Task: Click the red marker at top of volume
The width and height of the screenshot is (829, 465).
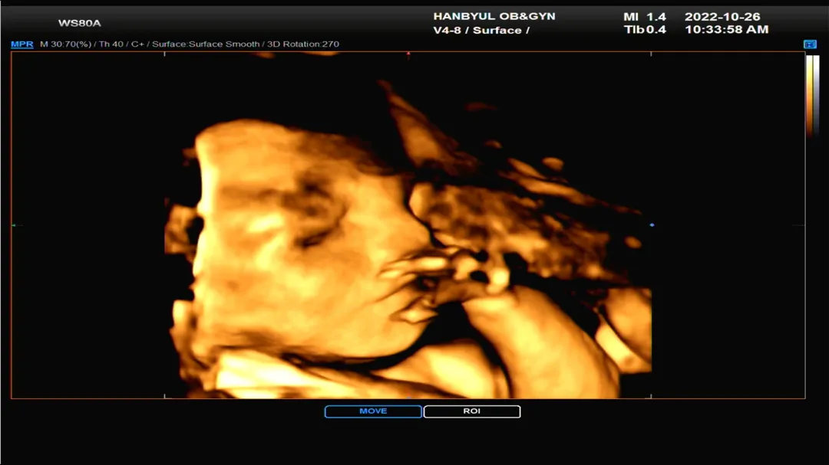Action: (x=408, y=54)
